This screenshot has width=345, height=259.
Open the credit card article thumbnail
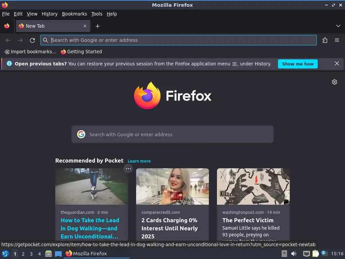point(172,186)
